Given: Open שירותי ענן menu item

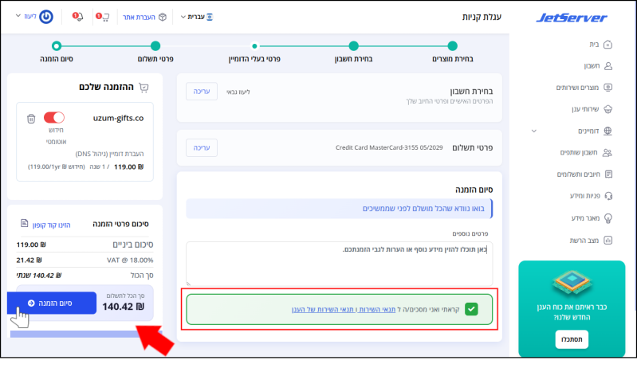Looking at the screenshot, I should pyautogui.click(x=585, y=109).
